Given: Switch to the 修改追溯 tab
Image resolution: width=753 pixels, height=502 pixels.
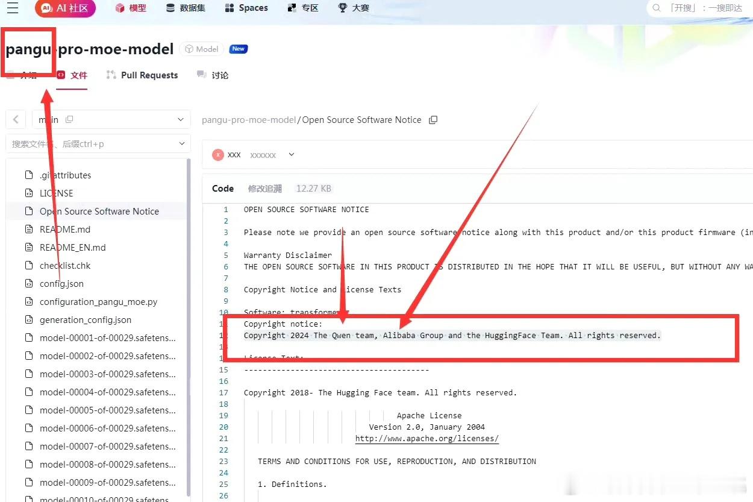Looking at the screenshot, I should pyautogui.click(x=264, y=189).
